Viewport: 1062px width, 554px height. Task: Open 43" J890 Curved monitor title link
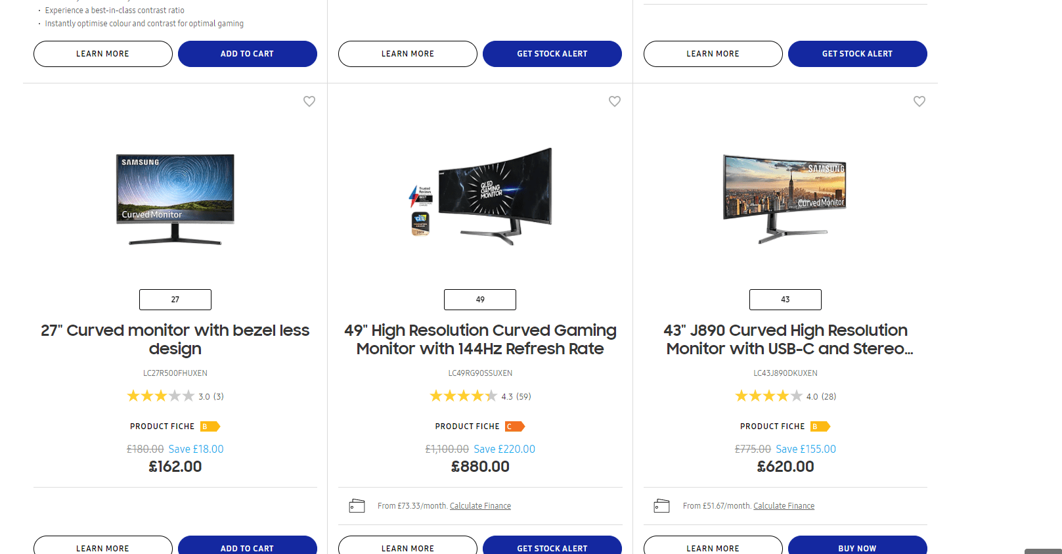coord(785,339)
